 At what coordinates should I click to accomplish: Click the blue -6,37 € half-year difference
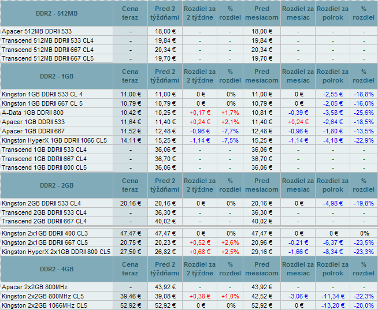(333, 242)
